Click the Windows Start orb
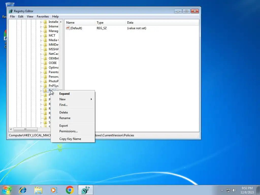This screenshot has width=260, height=195. coord(7,190)
